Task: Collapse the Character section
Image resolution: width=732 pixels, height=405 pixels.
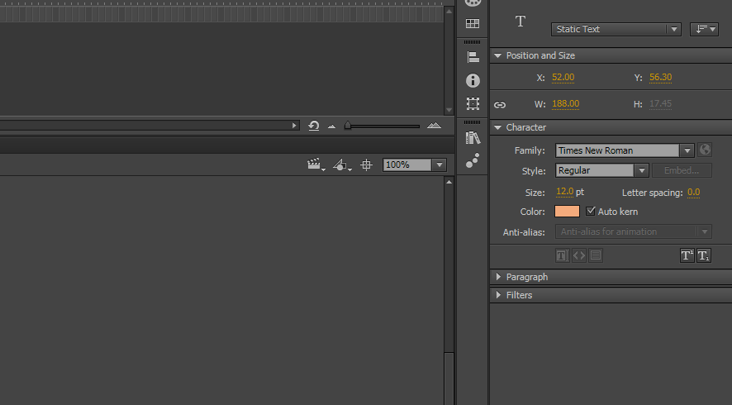Action: (497, 127)
